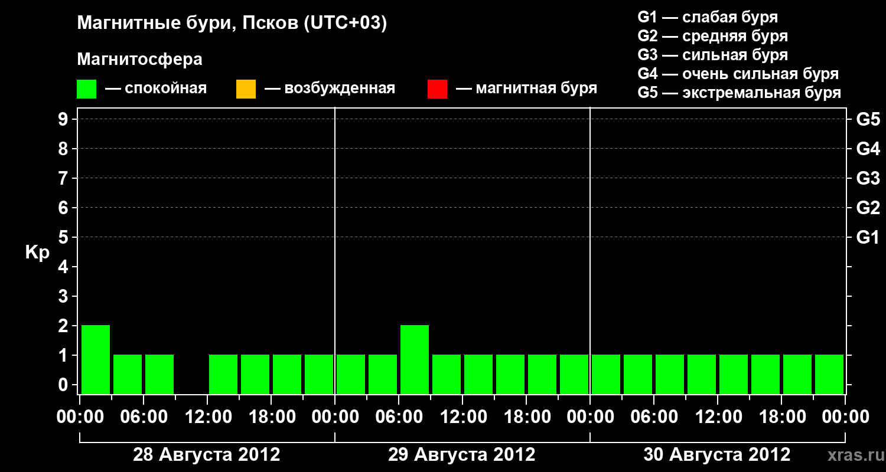886x472 pixels.
Task: Click the '12:00' time label under 30 August
Action: click(x=718, y=417)
